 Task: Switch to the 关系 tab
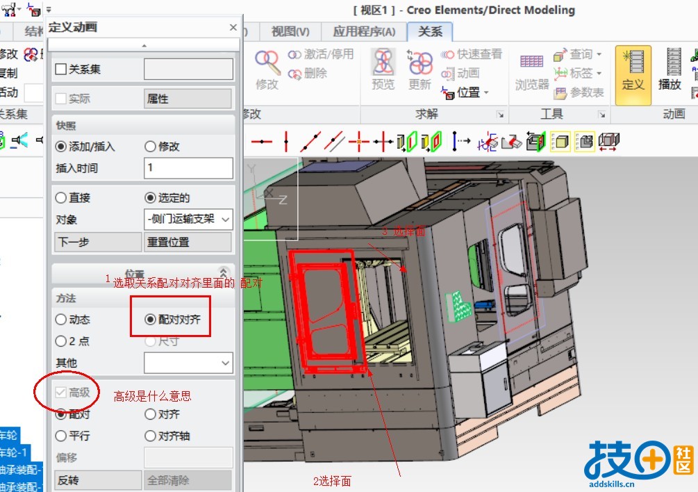[430, 31]
